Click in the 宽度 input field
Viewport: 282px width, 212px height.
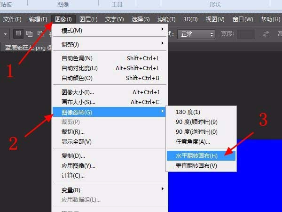pos(246,34)
